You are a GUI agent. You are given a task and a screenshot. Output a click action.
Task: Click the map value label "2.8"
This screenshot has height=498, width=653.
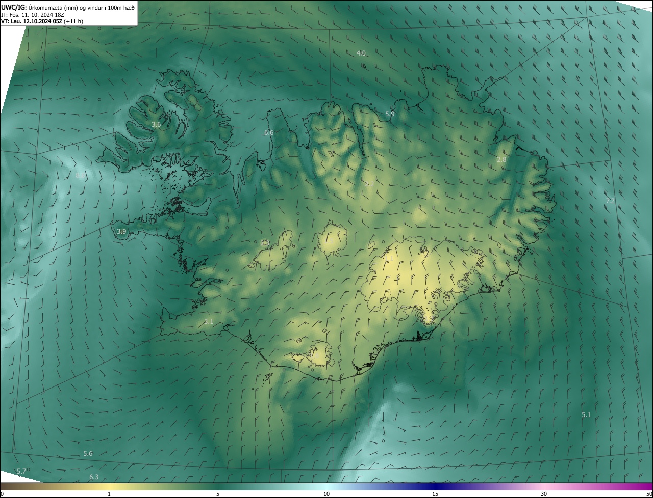click(501, 159)
